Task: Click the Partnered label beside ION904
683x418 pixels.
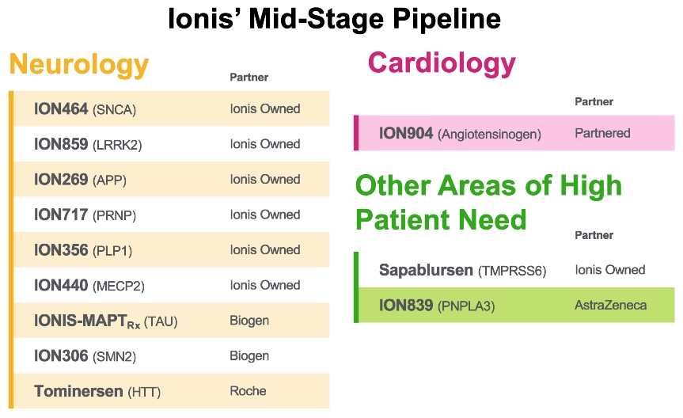Action: tap(602, 133)
